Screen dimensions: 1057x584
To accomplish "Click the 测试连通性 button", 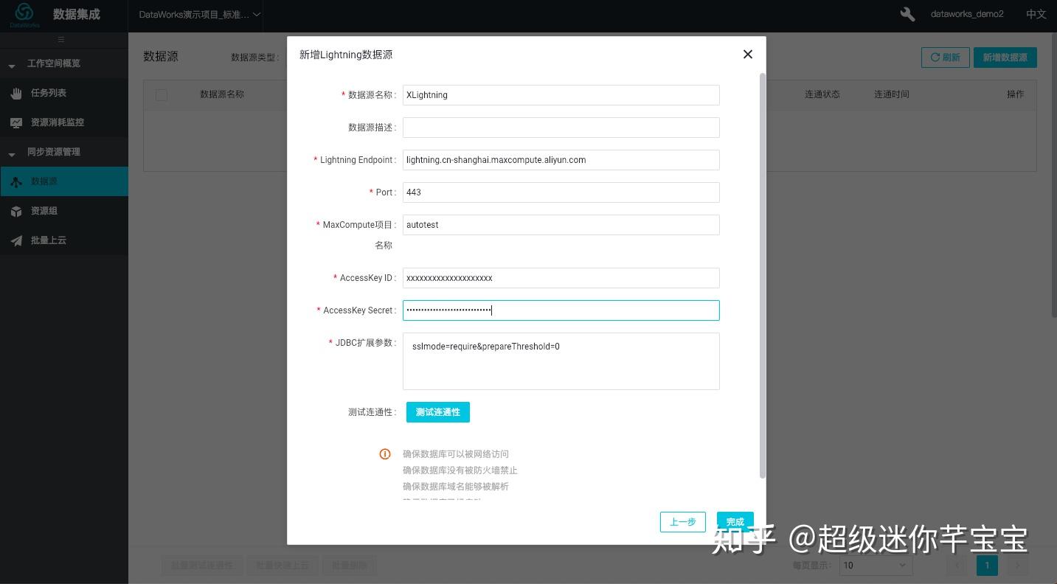I will 437,412.
